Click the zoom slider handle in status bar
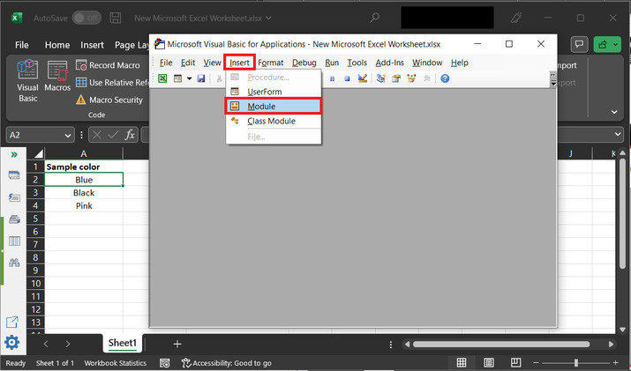This screenshot has width=631, height=371. click(x=576, y=362)
